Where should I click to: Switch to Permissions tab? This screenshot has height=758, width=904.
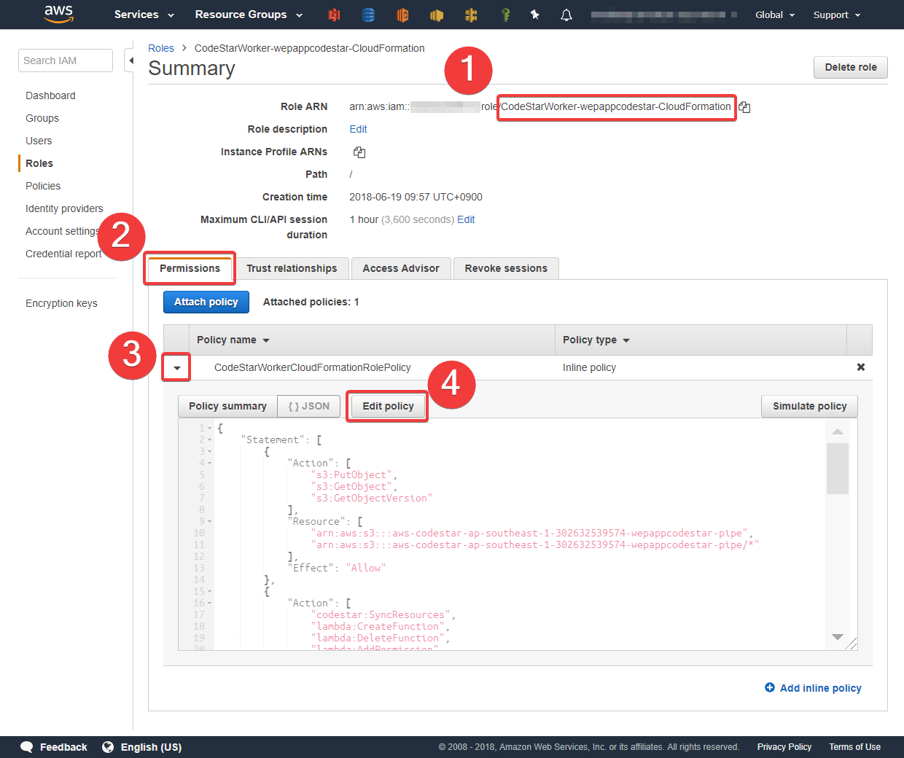coord(190,268)
